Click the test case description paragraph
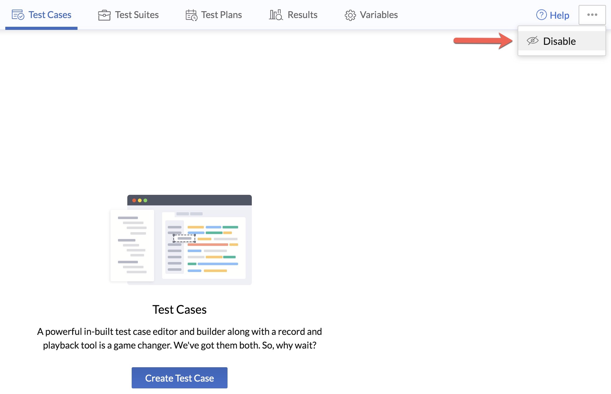Screen dimensions: 611x394 pos(179,338)
